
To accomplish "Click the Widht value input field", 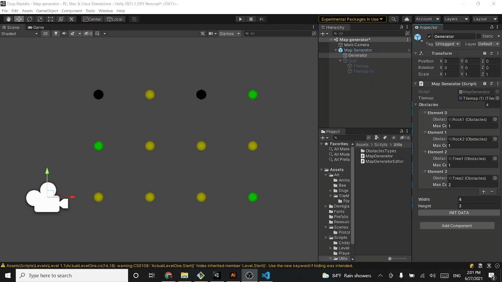I will [x=478, y=199].
